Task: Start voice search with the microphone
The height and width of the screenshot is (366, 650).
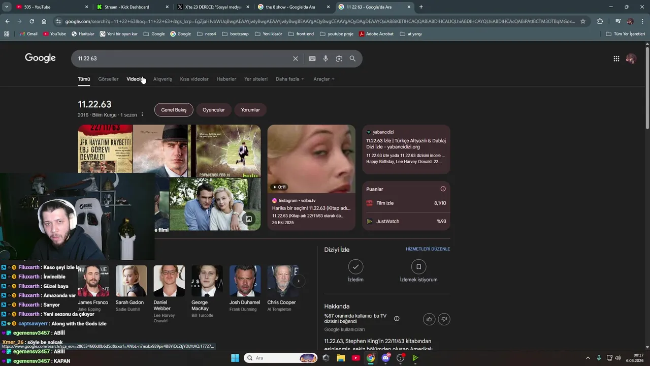Action: coord(326,58)
